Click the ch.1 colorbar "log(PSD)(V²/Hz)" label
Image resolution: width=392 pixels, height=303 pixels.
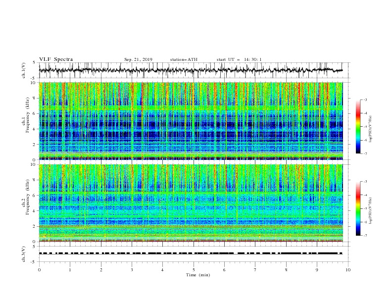pyautogui.click(x=371, y=129)
